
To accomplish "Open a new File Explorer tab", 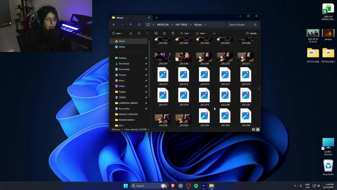I will point(157,18).
